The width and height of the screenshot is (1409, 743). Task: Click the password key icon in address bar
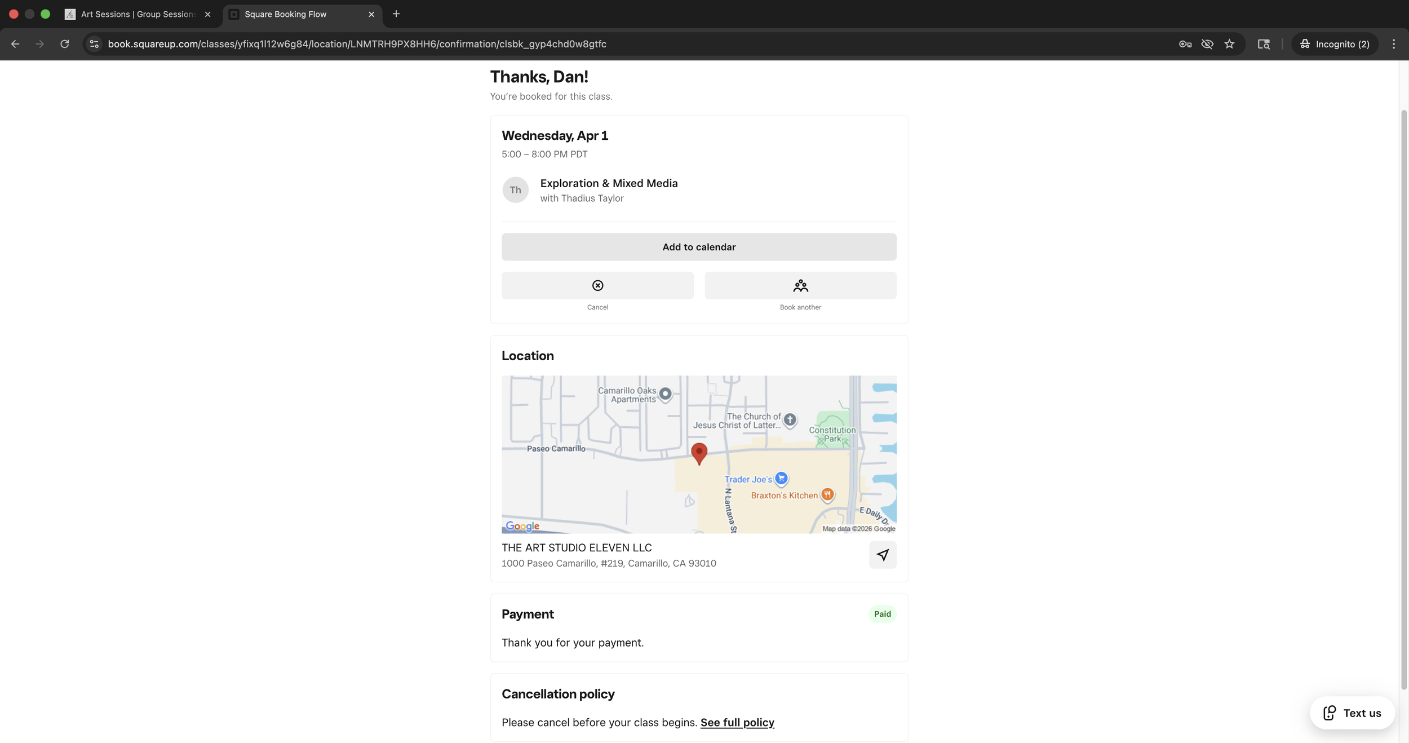tap(1185, 44)
